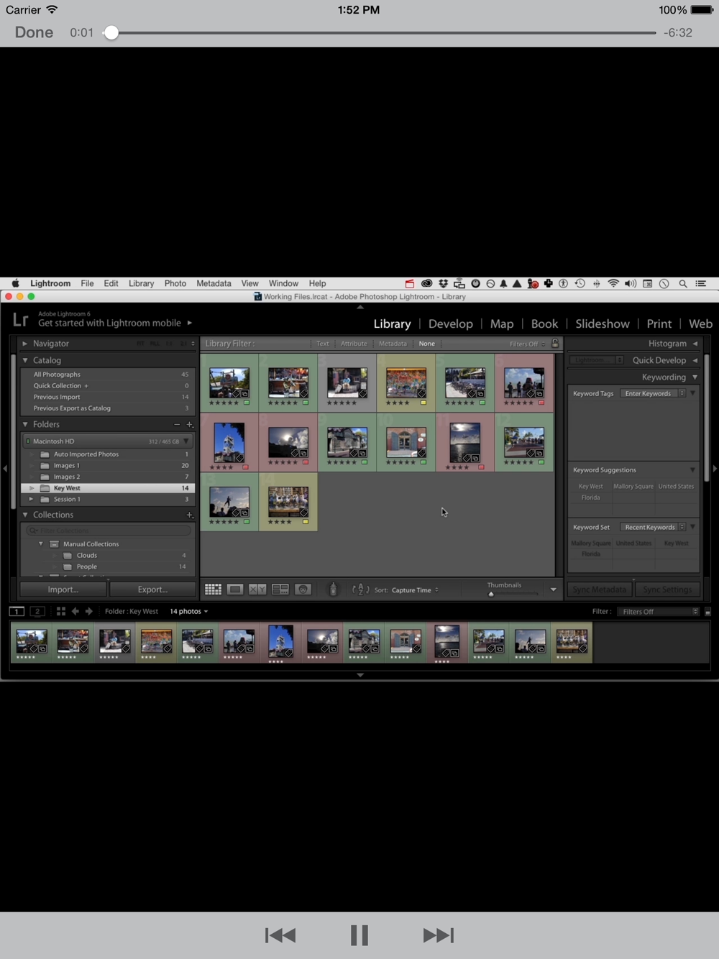Open the Apple menu

[15, 283]
